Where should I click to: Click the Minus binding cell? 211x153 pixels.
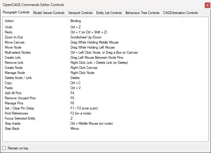coord(74,129)
